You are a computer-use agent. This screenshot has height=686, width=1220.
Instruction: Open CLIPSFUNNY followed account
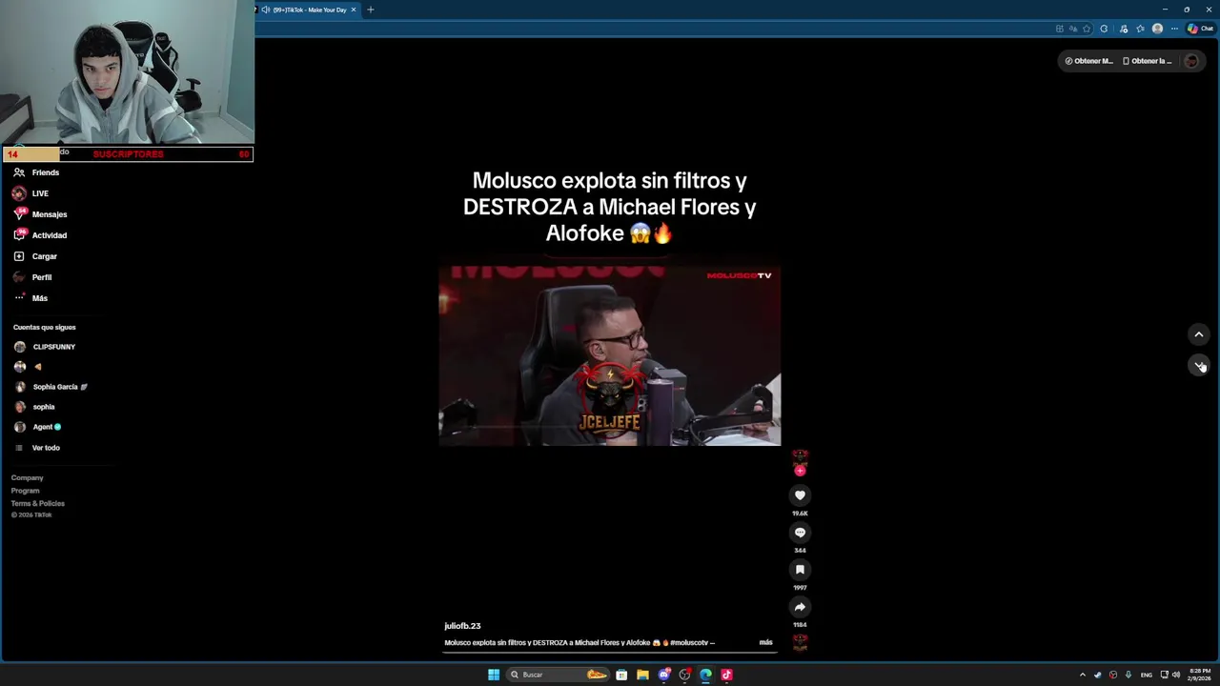[x=45, y=347]
